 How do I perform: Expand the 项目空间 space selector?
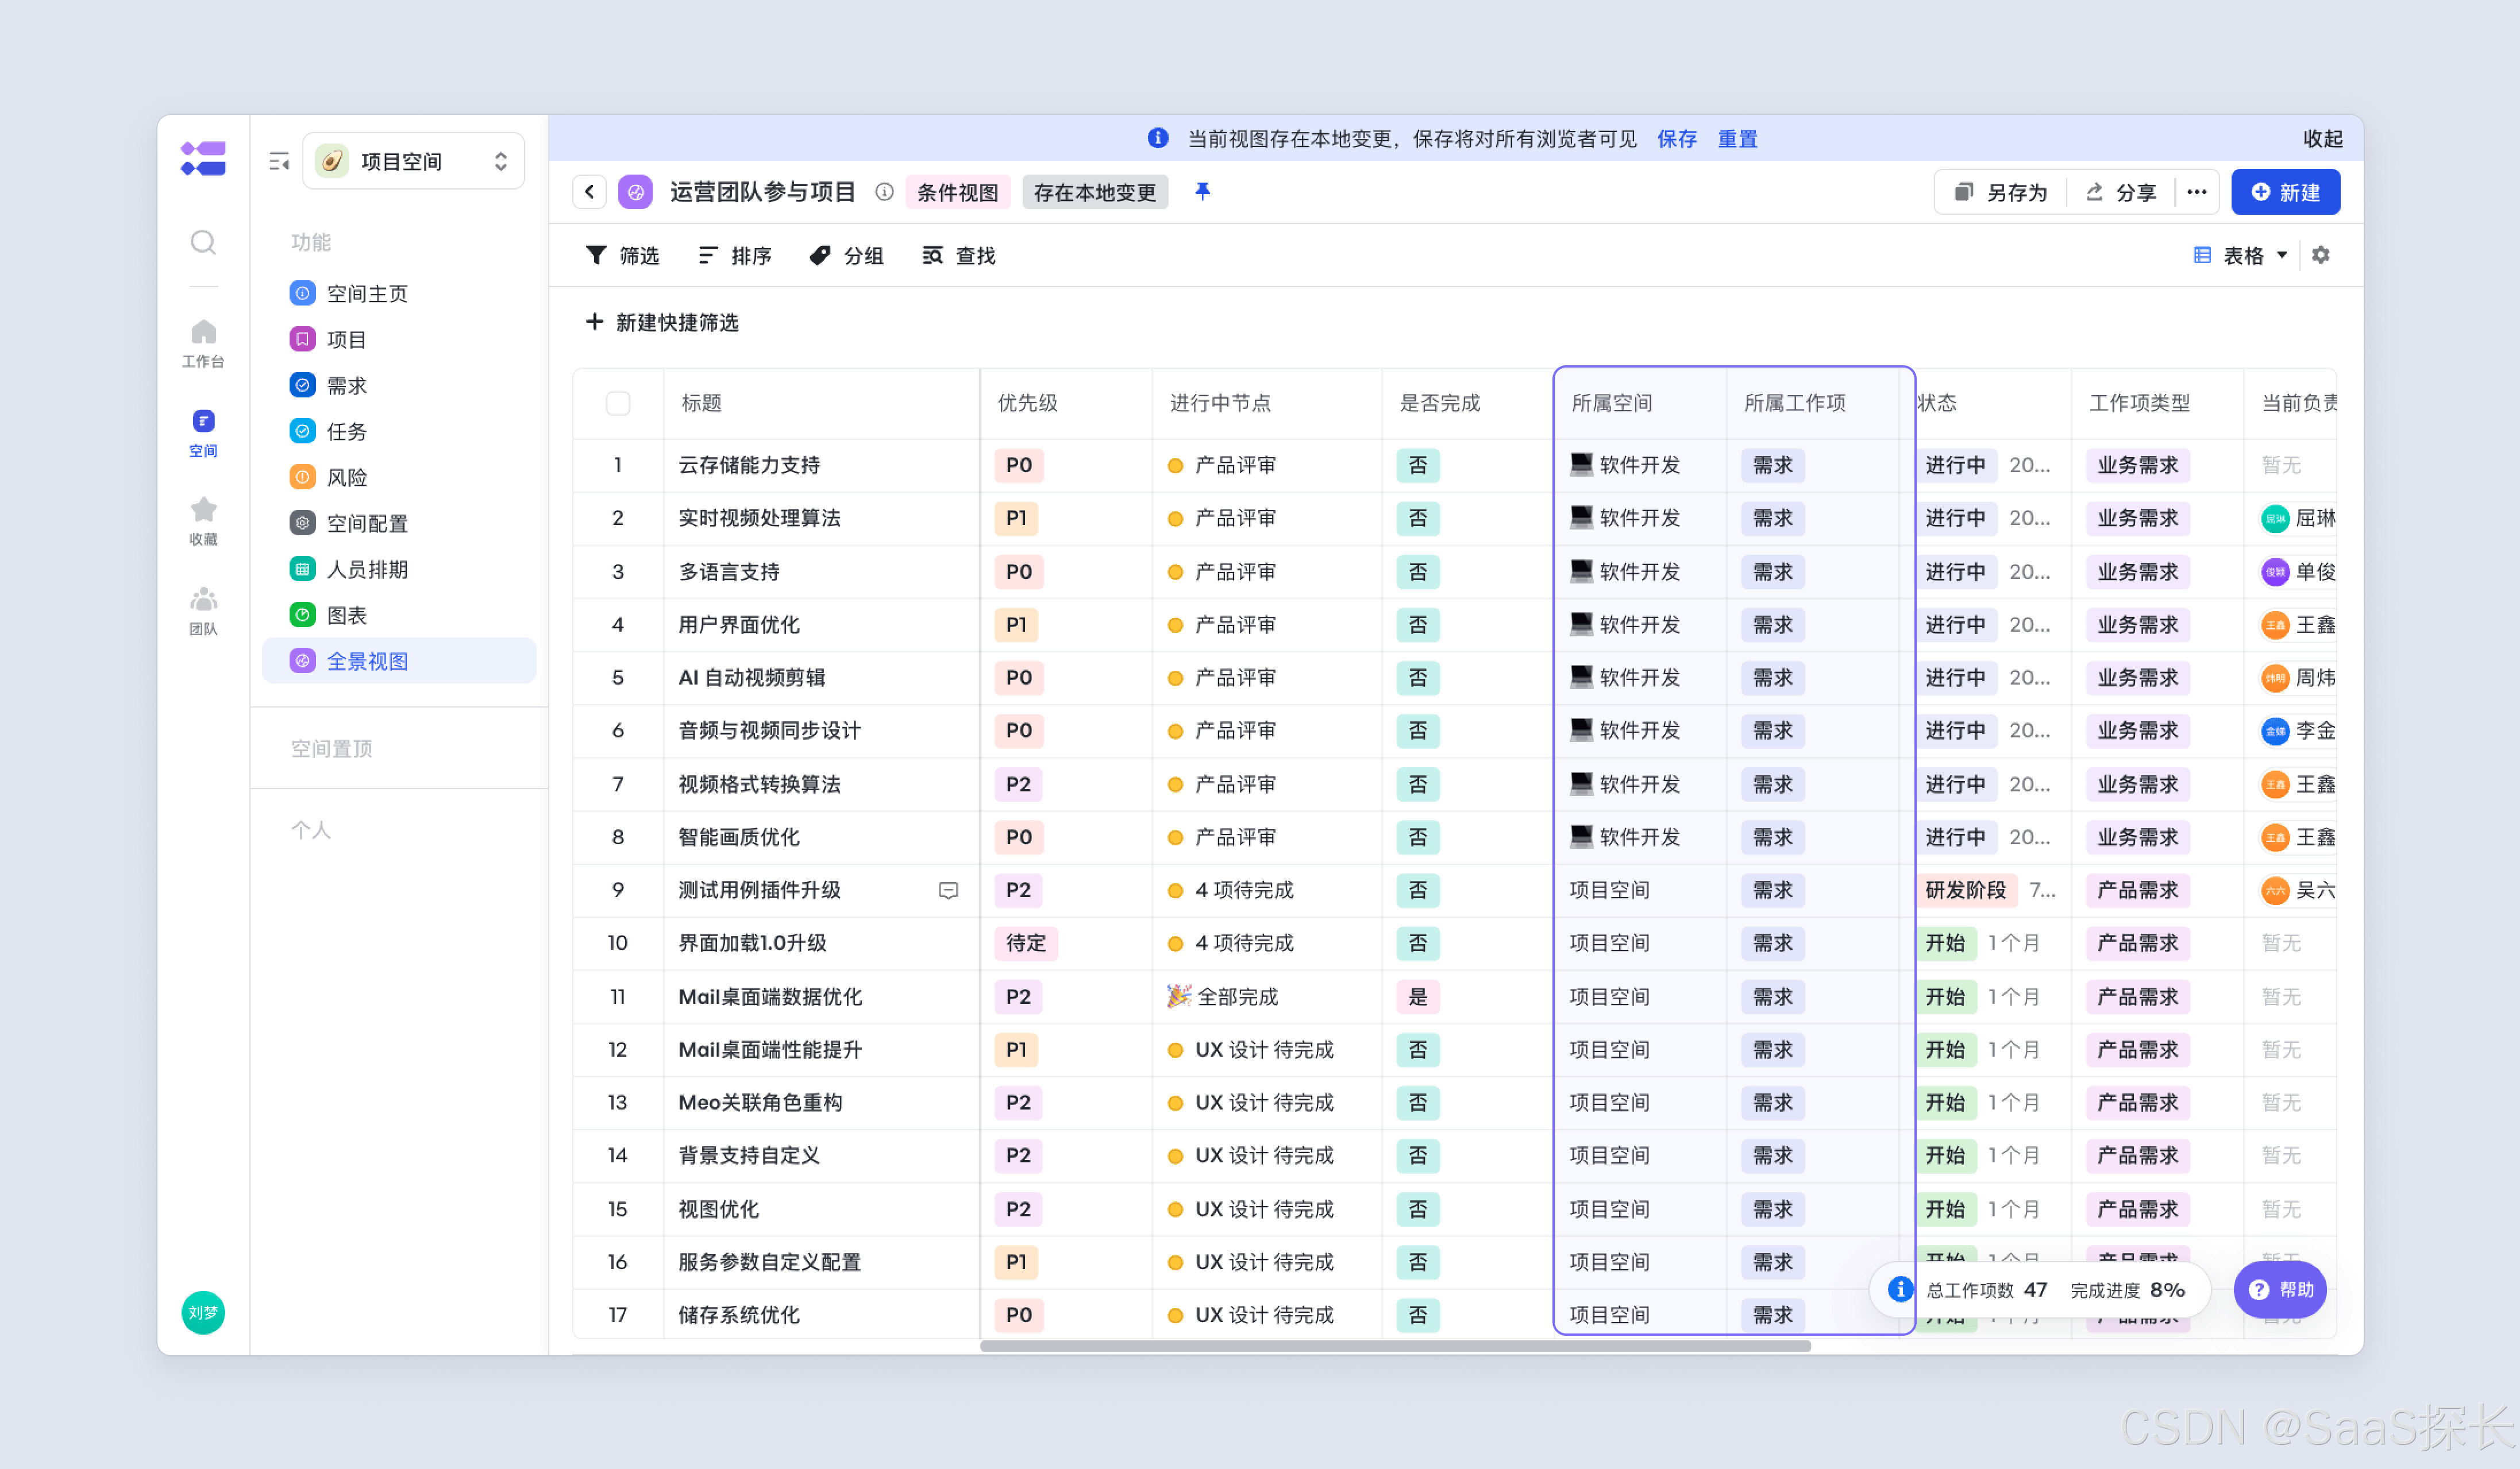pyautogui.click(x=413, y=161)
